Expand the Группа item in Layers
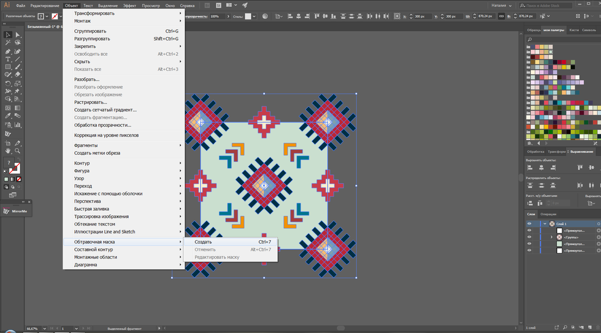 [551, 237]
